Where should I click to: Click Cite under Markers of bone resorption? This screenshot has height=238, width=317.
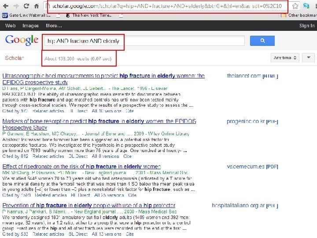coord(127,156)
